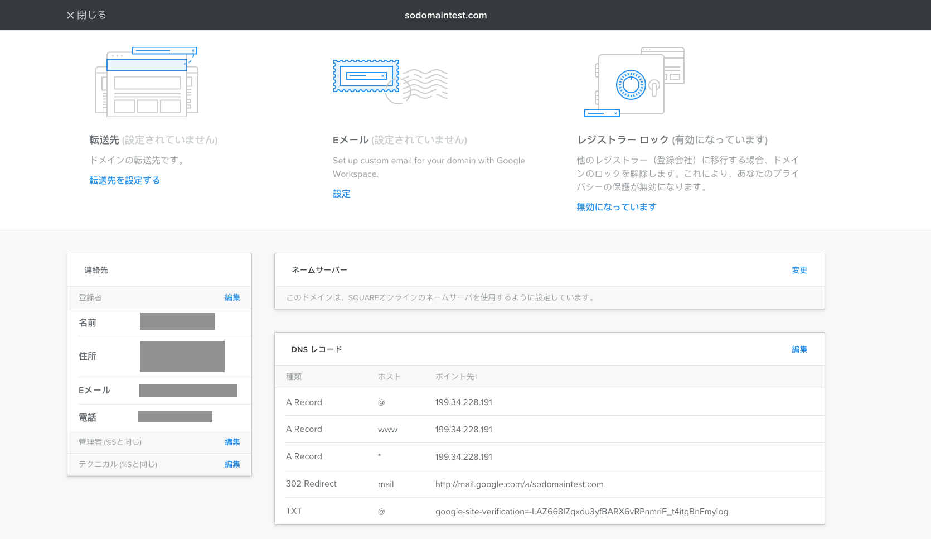931x539 pixels.
Task: Select the A Record row for host @
Action: pyautogui.click(x=550, y=402)
